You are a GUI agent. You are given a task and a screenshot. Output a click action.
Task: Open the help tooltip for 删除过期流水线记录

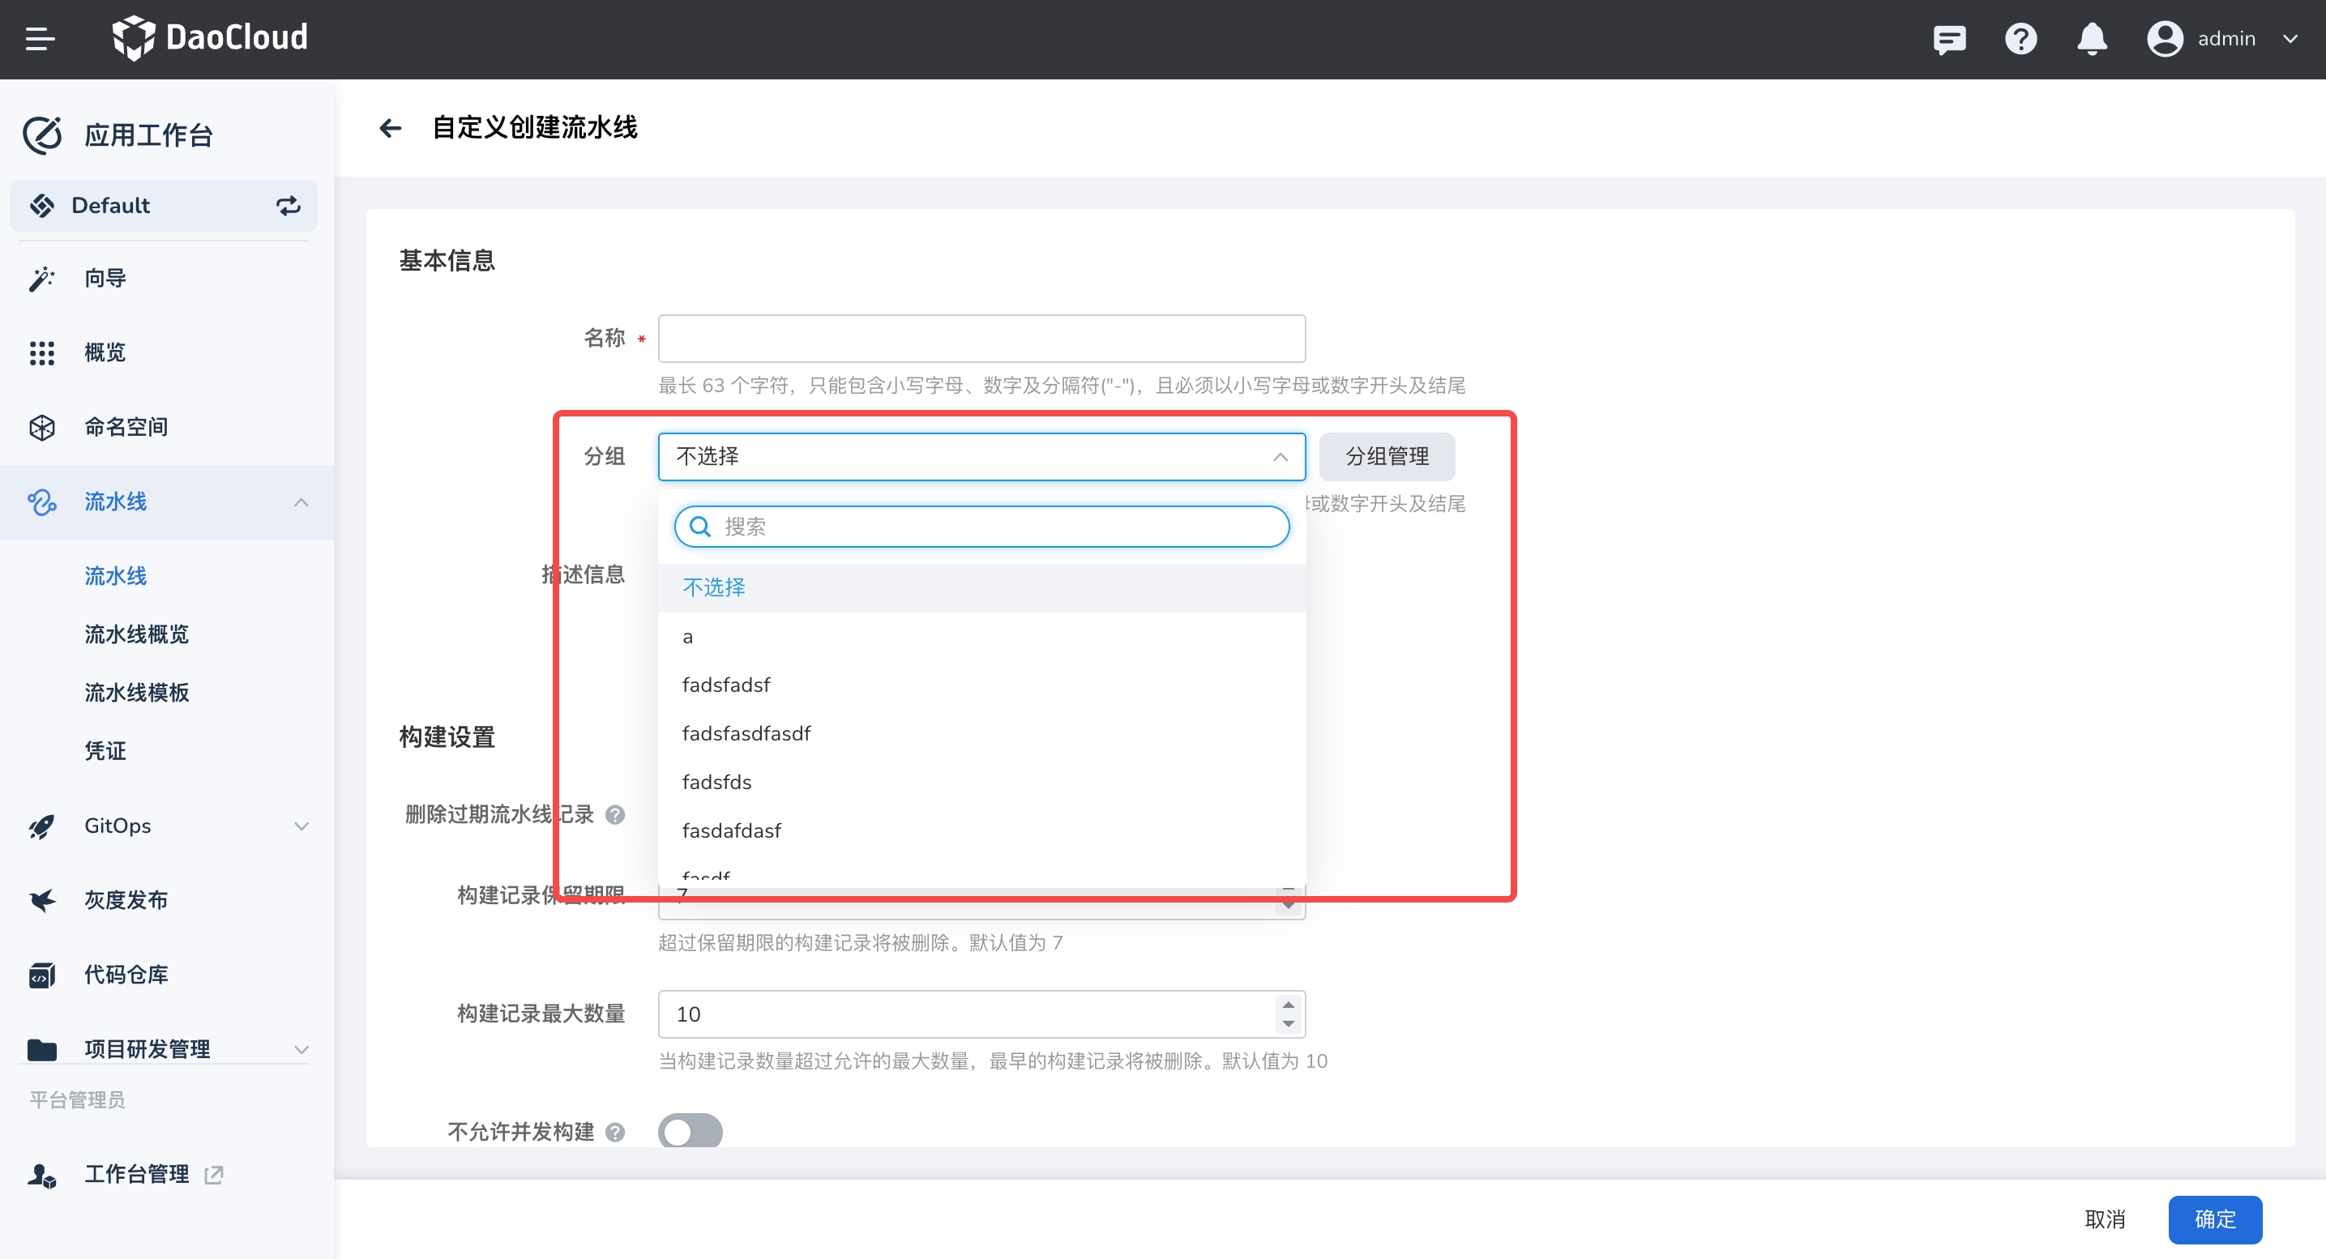615,815
